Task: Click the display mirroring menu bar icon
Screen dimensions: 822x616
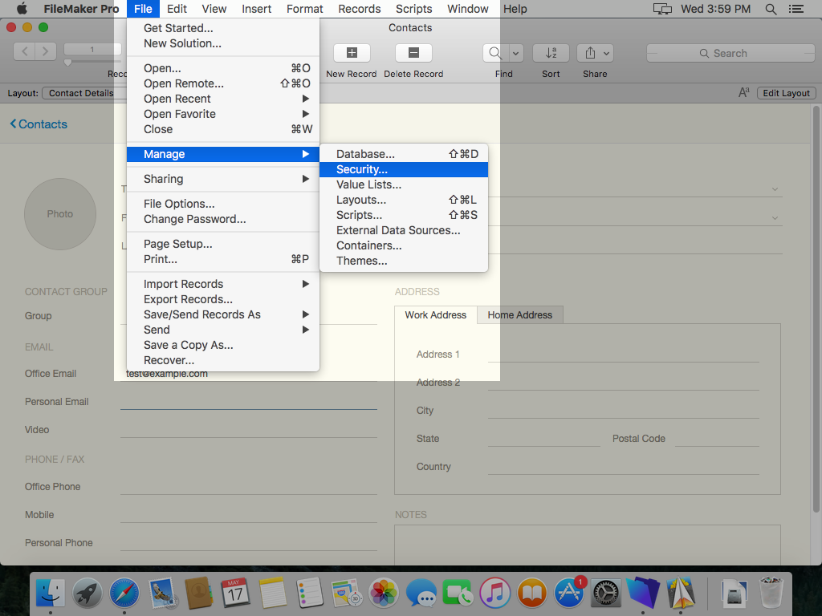Action: [662, 9]
